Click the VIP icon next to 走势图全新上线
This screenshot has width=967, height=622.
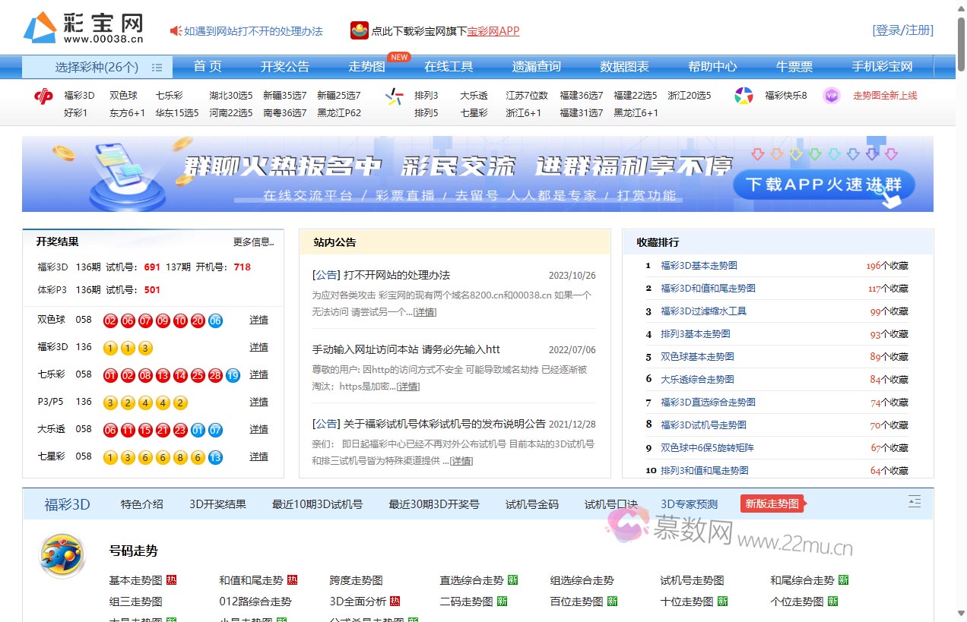[x=831, y=96]
